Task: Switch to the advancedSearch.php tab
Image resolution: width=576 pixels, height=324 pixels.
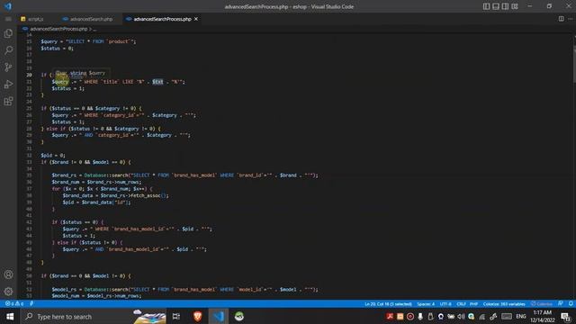Action: 87,19
